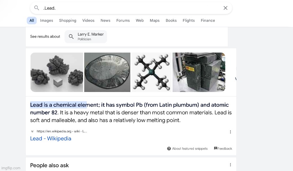Open the solidified lead disc image
Image resolution: width=293 pixels, height=171 pixels.
(107, 72)
